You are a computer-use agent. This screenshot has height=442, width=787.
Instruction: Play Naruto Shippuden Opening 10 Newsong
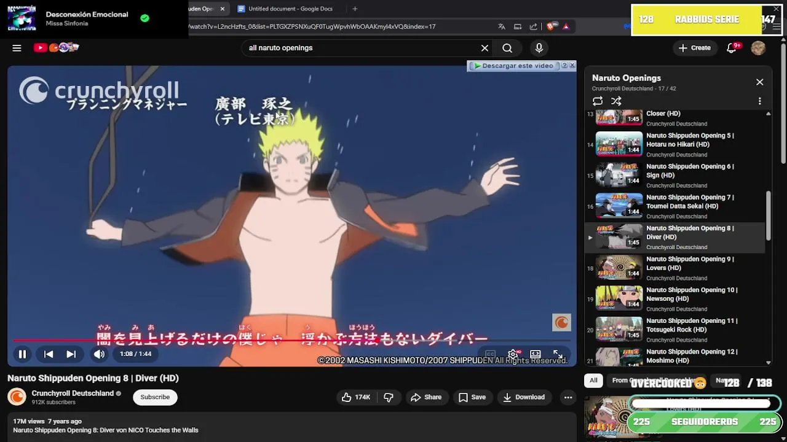(676, 299)
